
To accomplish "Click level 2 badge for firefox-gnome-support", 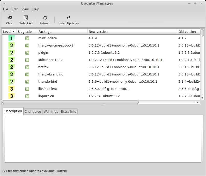I will 12,45.
